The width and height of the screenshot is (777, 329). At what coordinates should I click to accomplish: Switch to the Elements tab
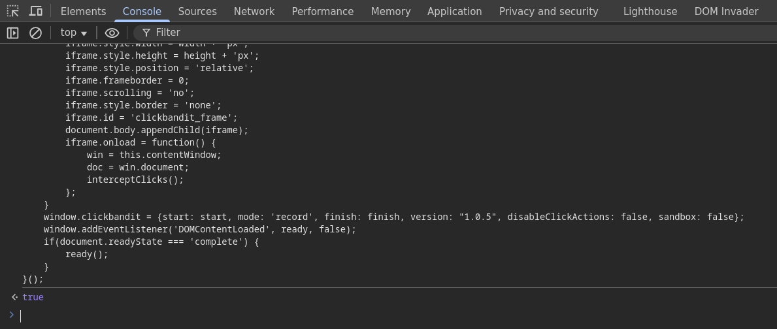point(83,12)
